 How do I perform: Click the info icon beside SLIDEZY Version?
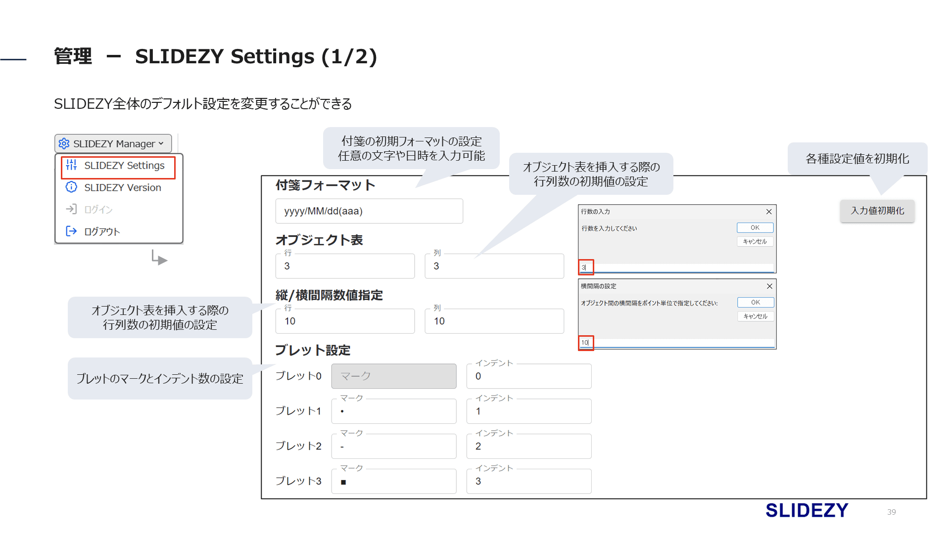71,187
